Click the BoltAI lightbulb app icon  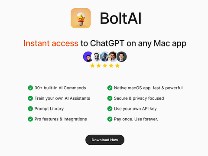click(81, 18)
